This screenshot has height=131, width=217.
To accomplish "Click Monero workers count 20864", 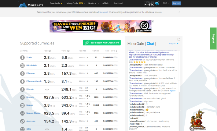I will (96, 105).
